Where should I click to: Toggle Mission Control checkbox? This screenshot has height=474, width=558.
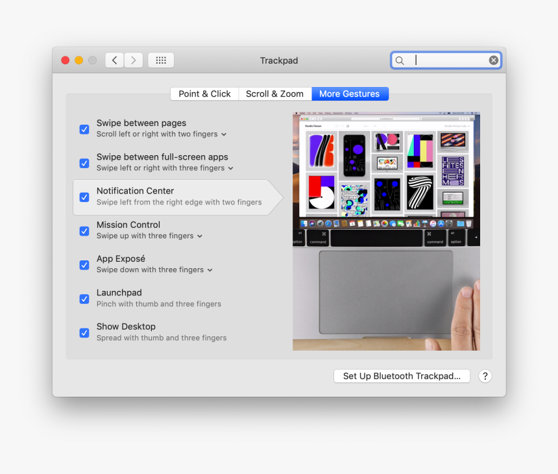click(84, 231)
